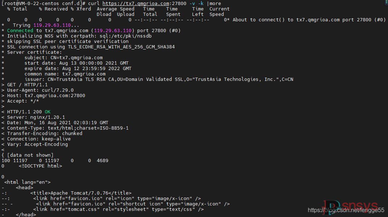Click the IP address in parentheses
Screen dimensions: 388x217
click(113, 30)
